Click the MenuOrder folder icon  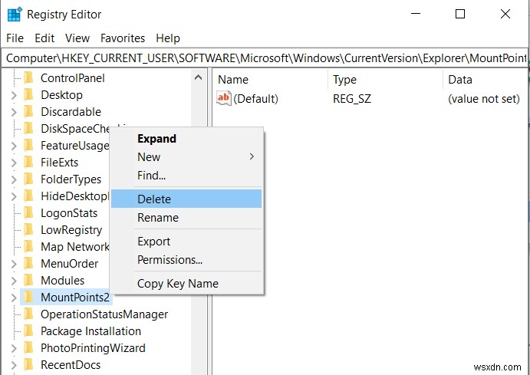pyautogui.click(x=29, y=264)
